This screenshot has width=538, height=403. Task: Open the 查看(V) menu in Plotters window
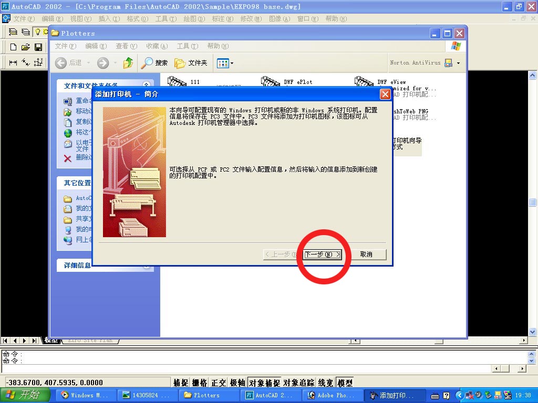point(126,46)
